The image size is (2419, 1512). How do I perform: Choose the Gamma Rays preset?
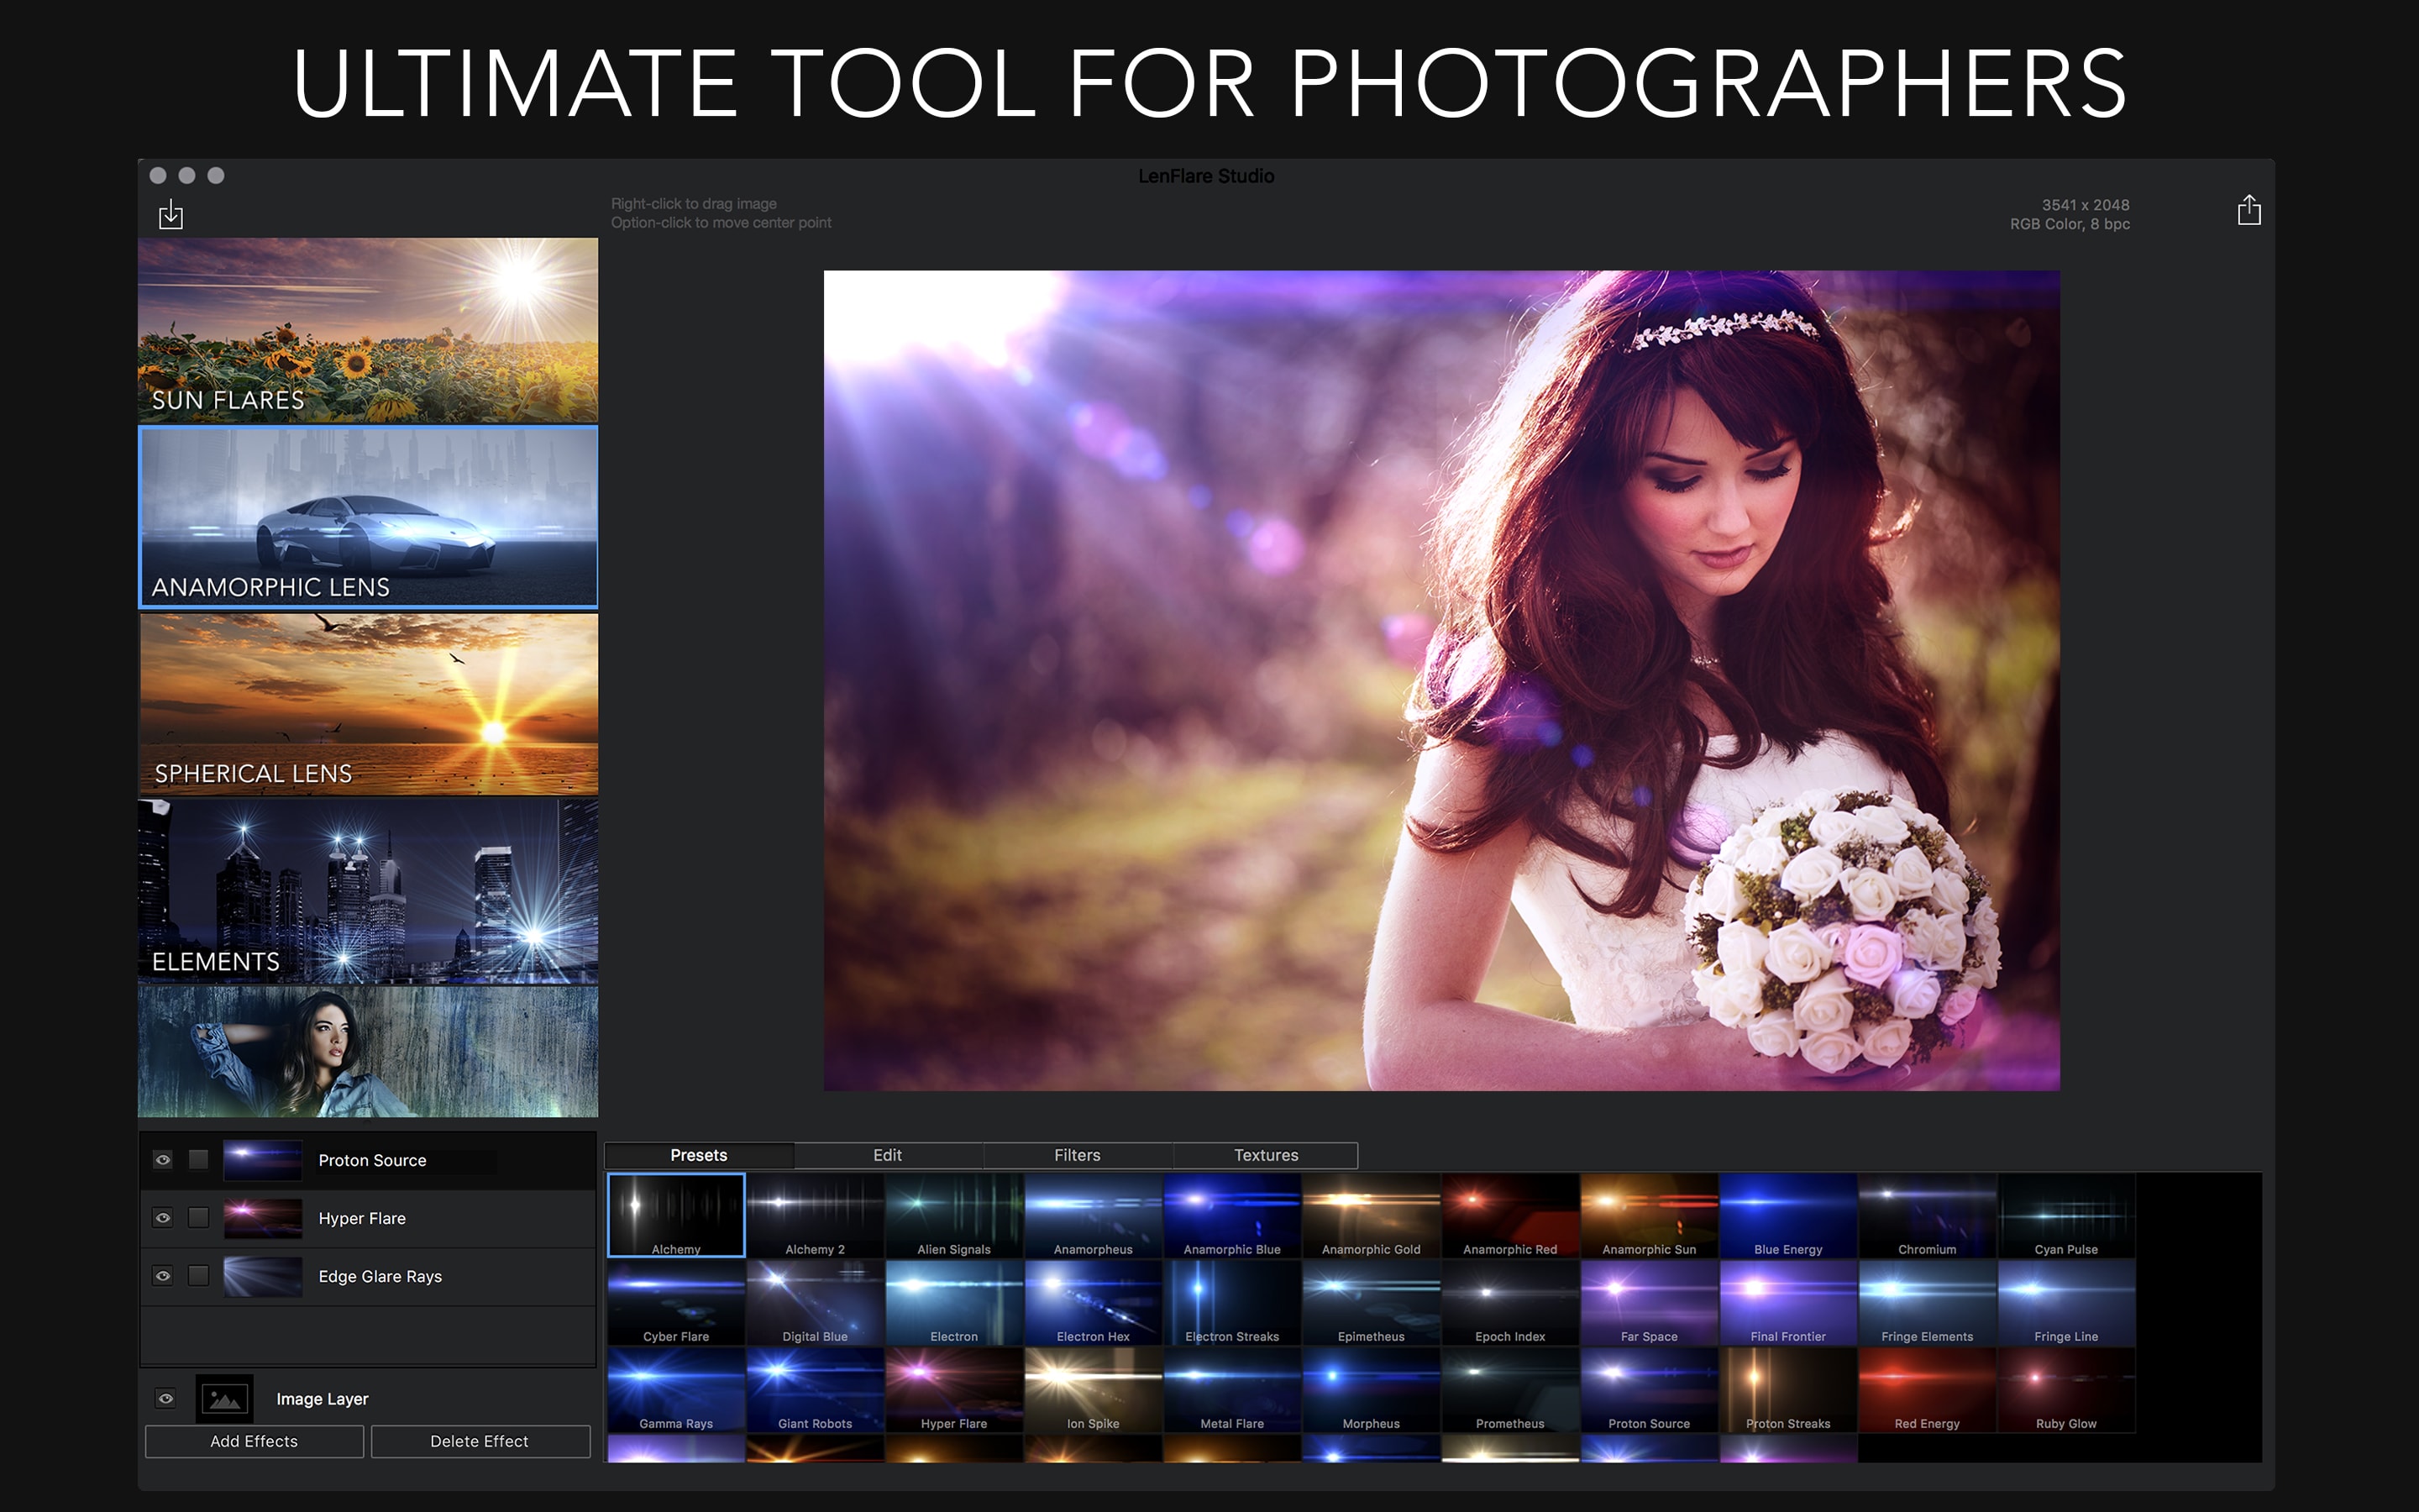point(675,1389)
